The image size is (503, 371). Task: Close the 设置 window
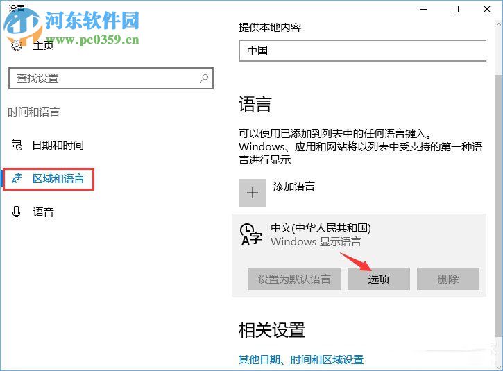click(x=486, y=9)
